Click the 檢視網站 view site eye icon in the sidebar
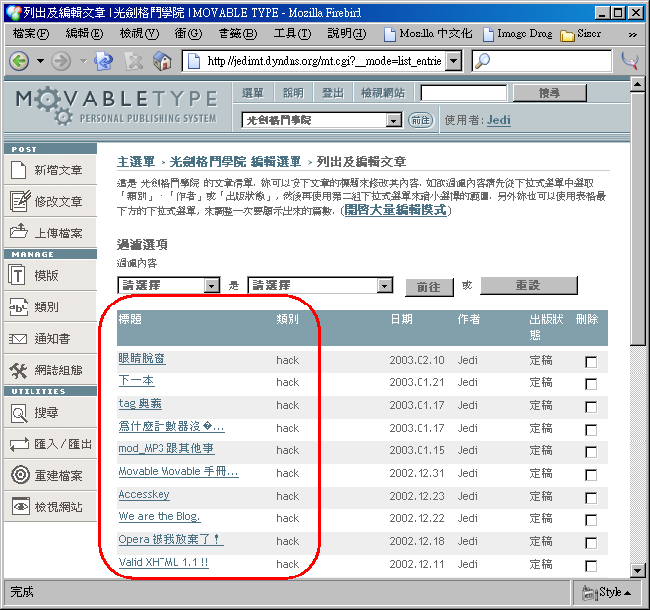Screen dimensions: 650x610 (x=21, y=507)
